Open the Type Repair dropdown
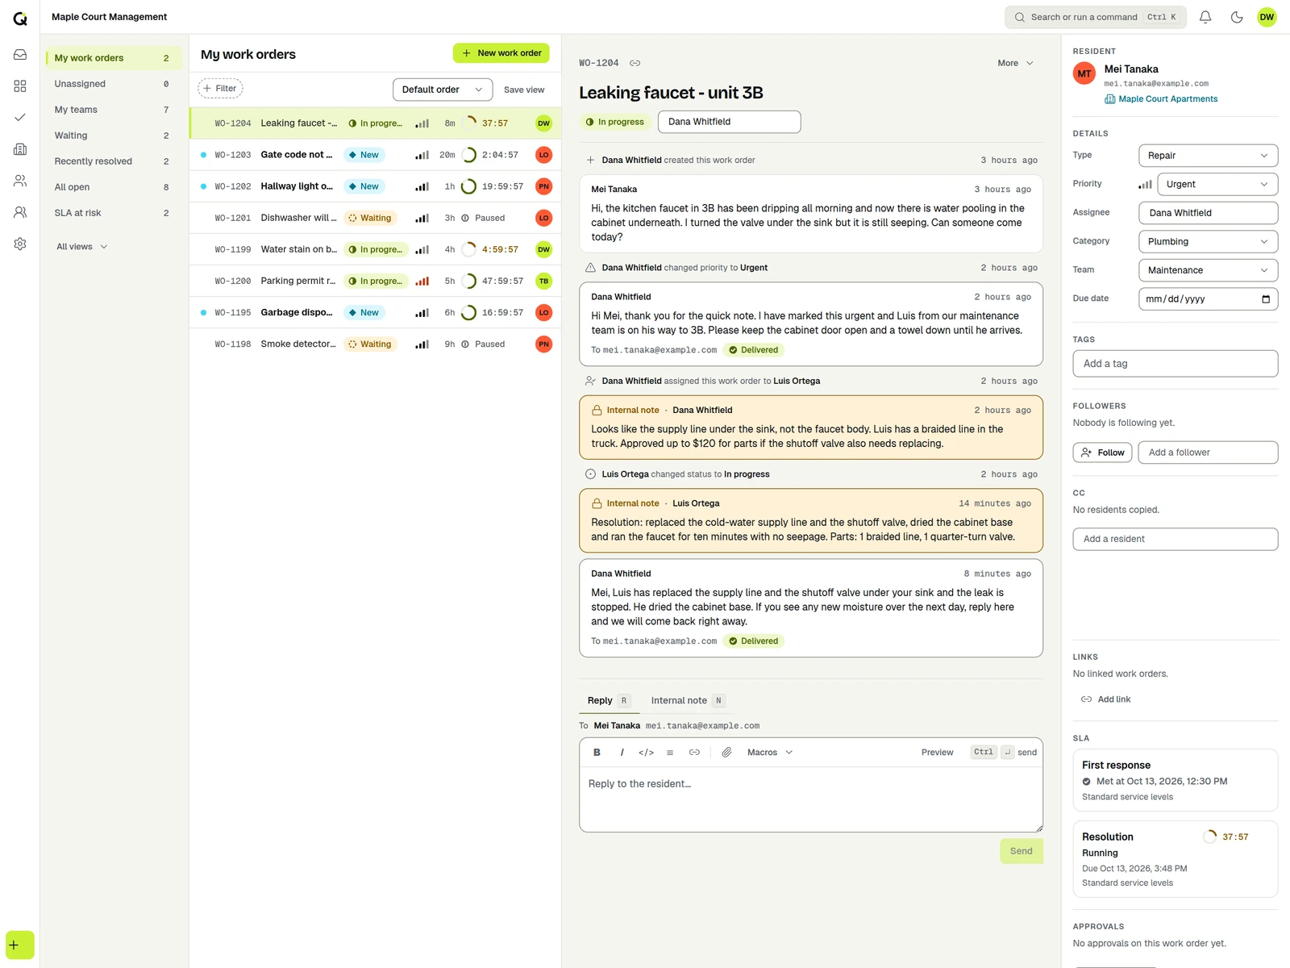Viewport: 1290px width, 968px height. 1208,156
